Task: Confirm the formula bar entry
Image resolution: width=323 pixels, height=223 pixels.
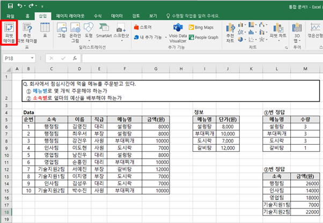Action: (x=63, y=58)
